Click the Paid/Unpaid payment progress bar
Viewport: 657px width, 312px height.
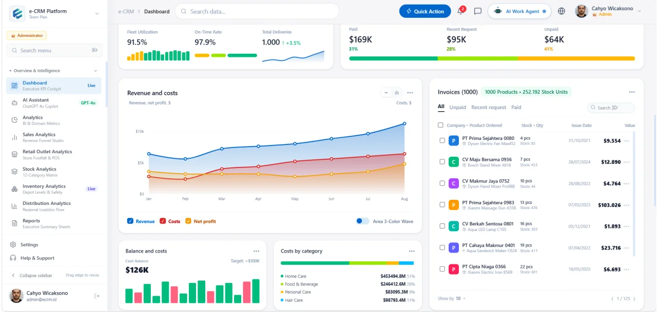tap(492, 58)
